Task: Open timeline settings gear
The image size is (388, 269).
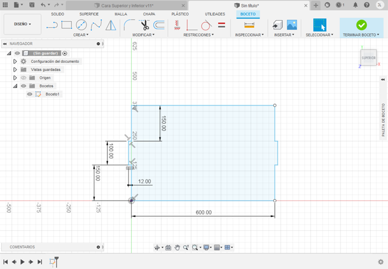Action: (381, 262)
